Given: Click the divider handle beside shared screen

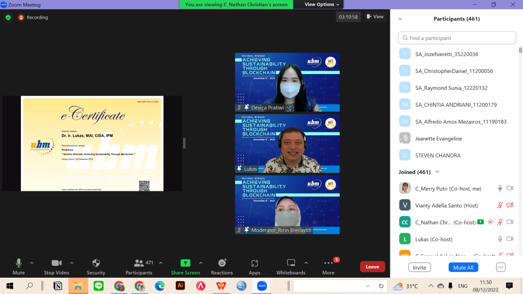Looking at the screenshot, I should coord(184,143).
